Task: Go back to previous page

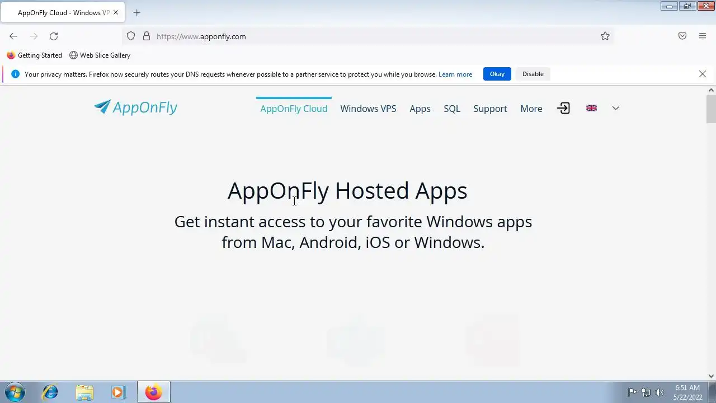Action: coord(13,36)
